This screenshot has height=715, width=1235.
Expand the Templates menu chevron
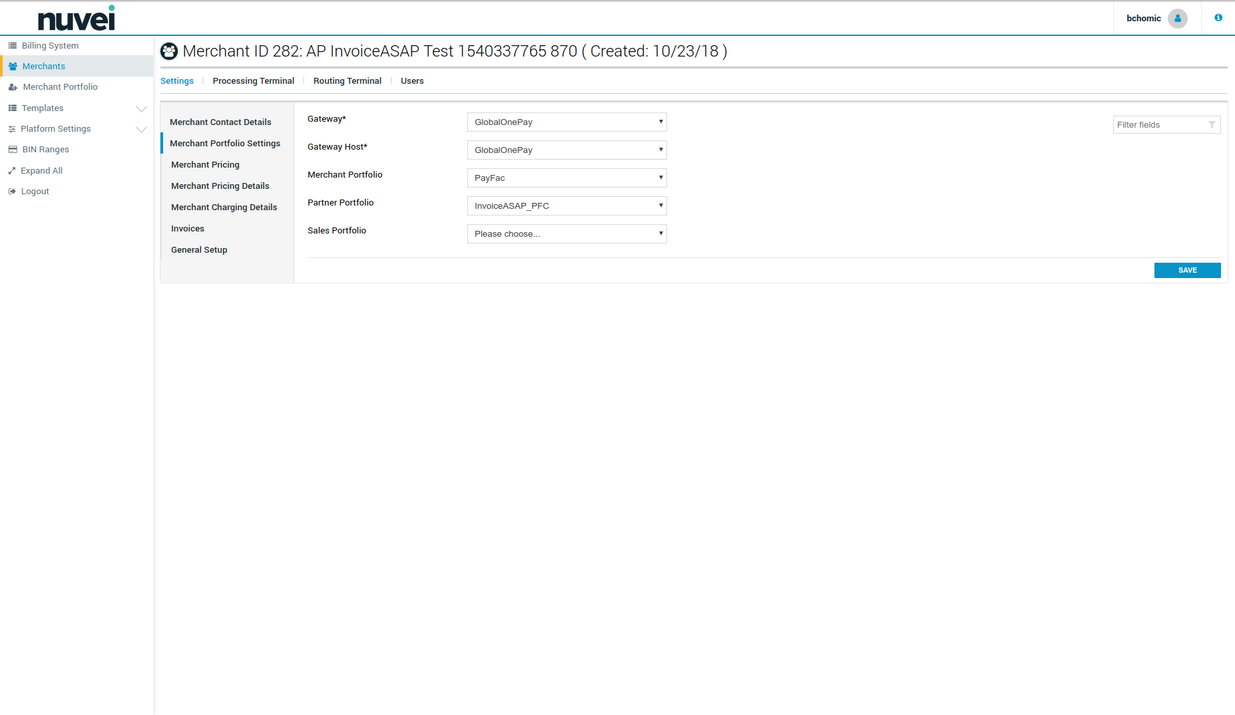pyautogui.click(x=141, y=108)
